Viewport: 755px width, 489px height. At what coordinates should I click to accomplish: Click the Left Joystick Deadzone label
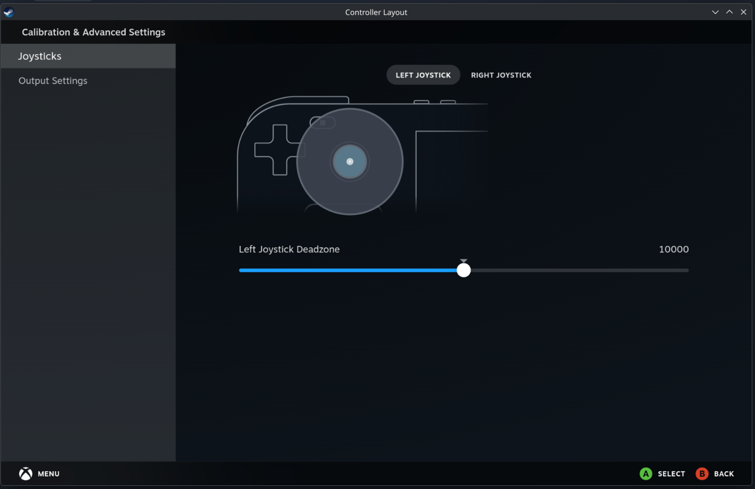pos(289,249)
